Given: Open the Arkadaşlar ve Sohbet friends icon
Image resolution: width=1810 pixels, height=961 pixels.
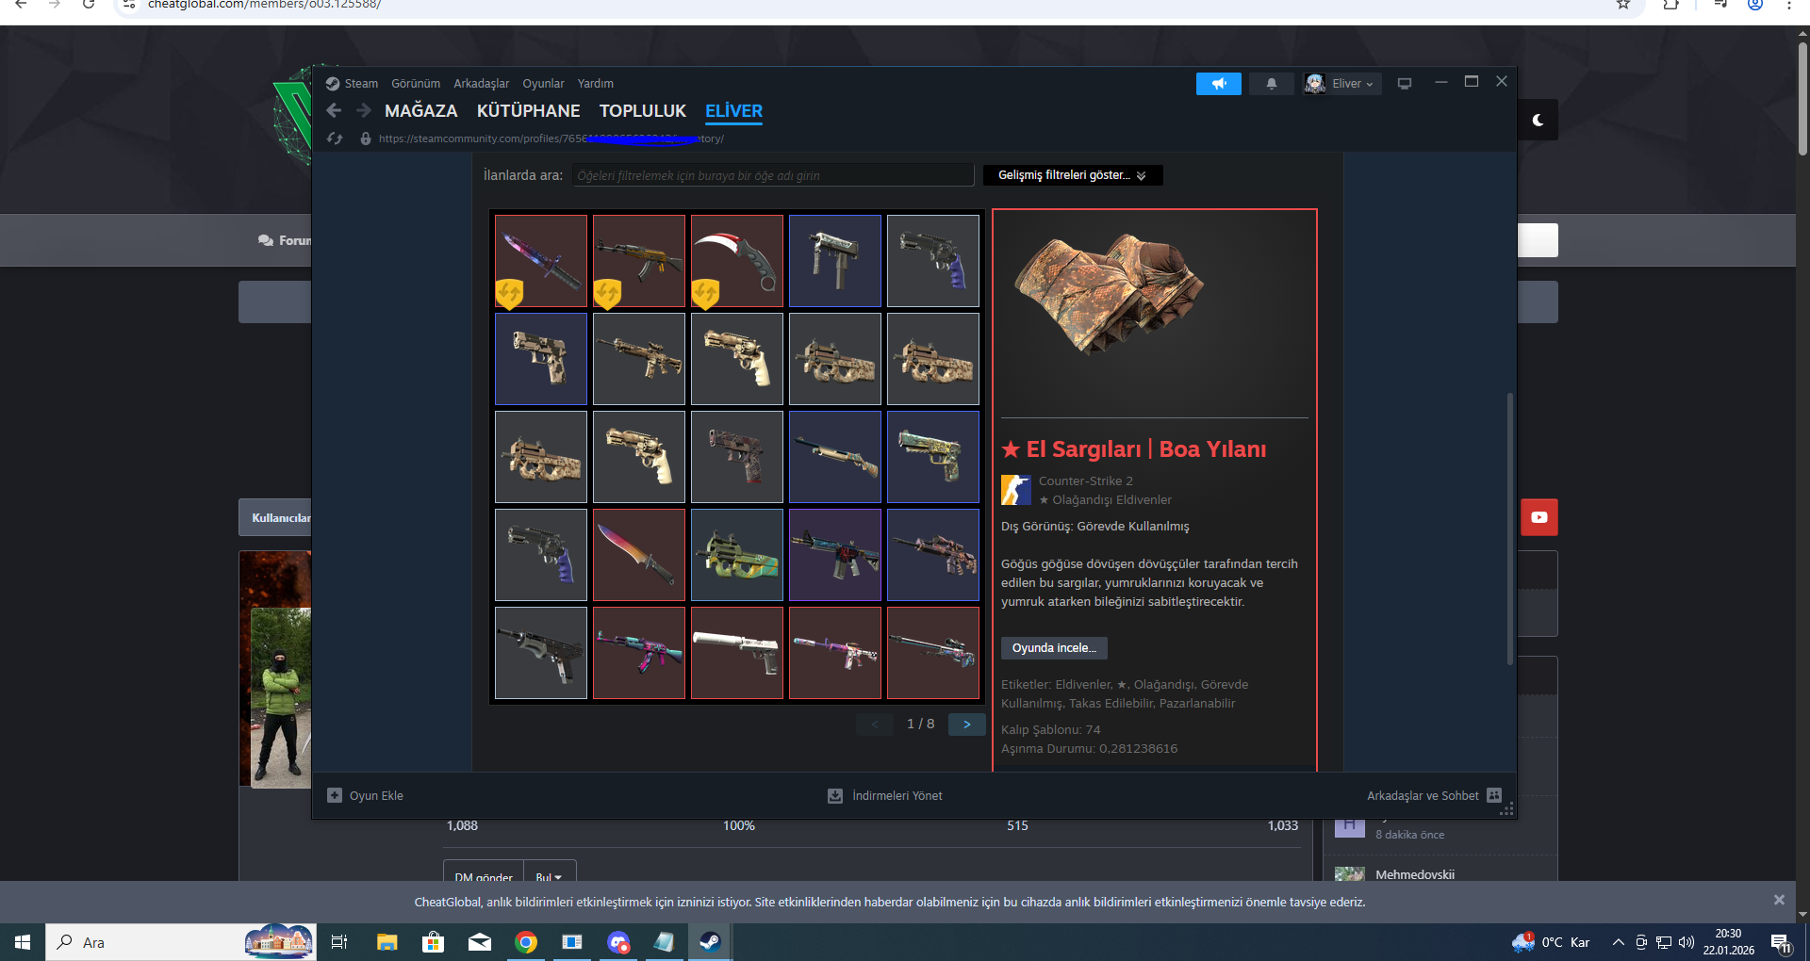Looking at the screenshot, I should tap(1494, 795).
